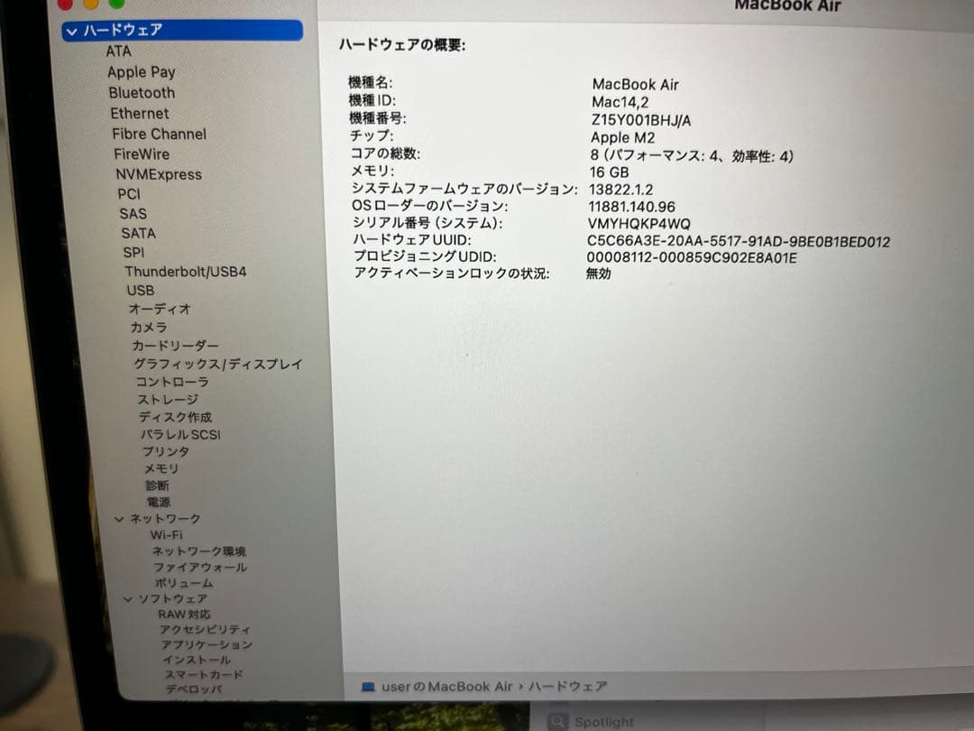View Apple Pay configuration details
Image resolution: width=974 pixels, height=731 pixels.
tap(141, 71)
